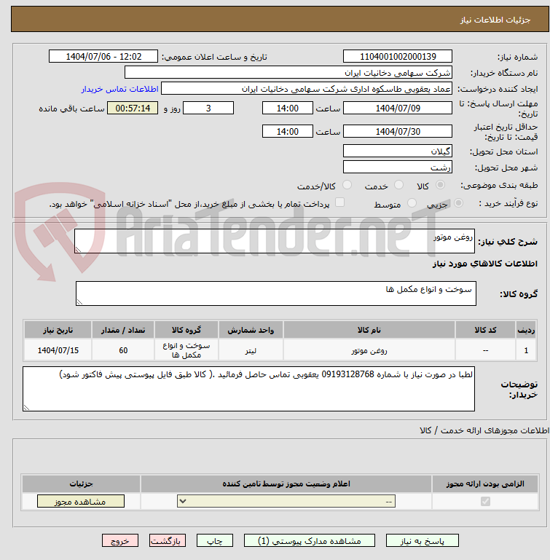This screenshot has width=550, height=560.
Task: Click the quantity cell showing 60
Action: [x=123, y=350]
